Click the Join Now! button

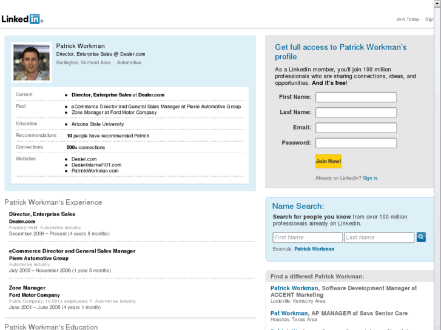(328, 161)
